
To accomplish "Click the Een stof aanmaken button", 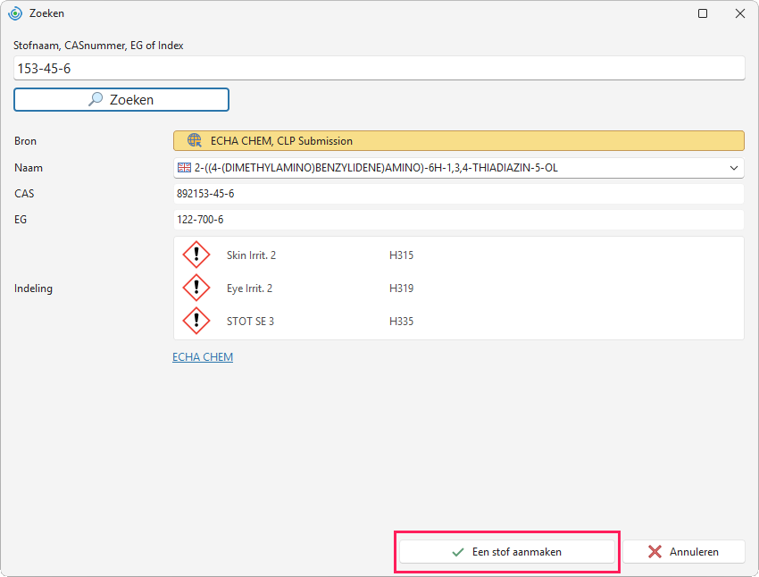I will (x=507, y=552).
